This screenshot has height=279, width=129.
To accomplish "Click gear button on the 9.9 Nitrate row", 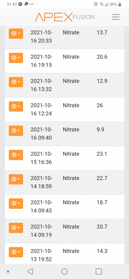I will coord(16,131).
